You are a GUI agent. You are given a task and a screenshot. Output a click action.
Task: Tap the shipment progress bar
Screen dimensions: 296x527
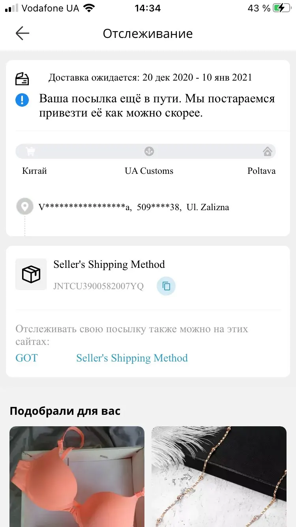coord(91,151)
